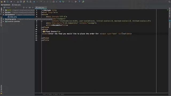171x96 pixels.
Task: Collapse the foodstore folder
Action: tap(3, 15)
